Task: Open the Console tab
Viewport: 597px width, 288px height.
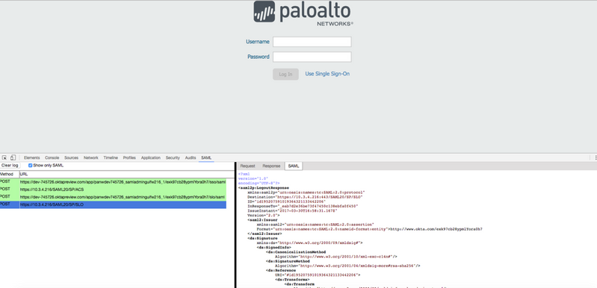Action: tap(52, 157)
